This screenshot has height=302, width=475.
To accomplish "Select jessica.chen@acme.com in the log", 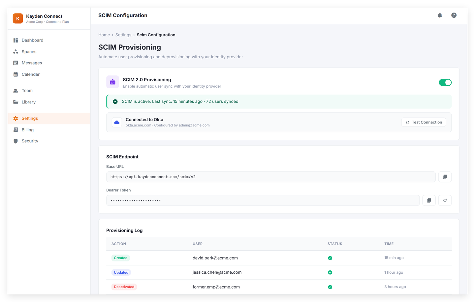I will click(x=217, y=272).
